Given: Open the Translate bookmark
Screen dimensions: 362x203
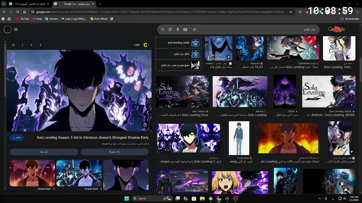Looking at the screenshot, I should [51, 19].
